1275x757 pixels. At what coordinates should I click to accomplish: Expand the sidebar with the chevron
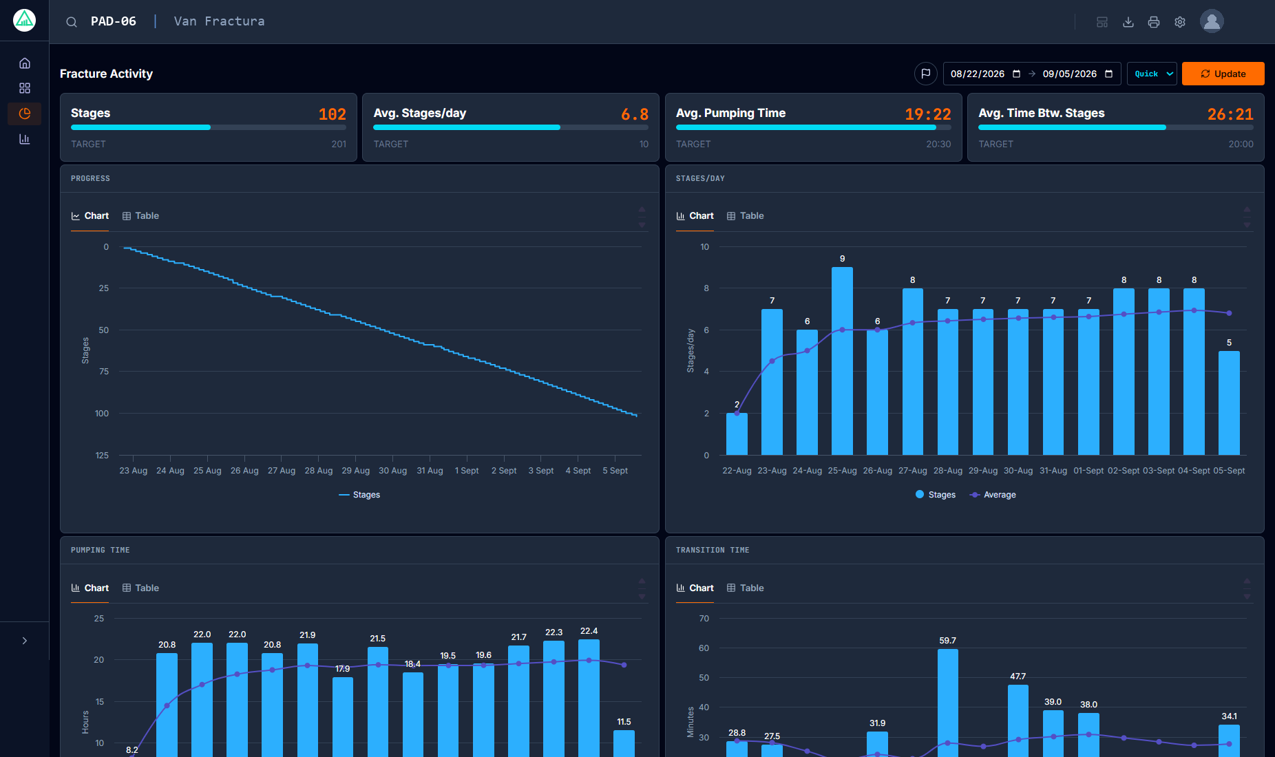tap(25, 641)
